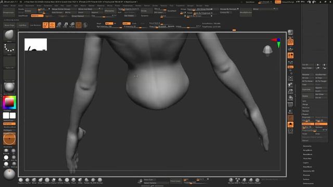The height and width of the screenshot is (187, 333).
Task: Expand the Surface subpalette
Action: coord(306,179)
